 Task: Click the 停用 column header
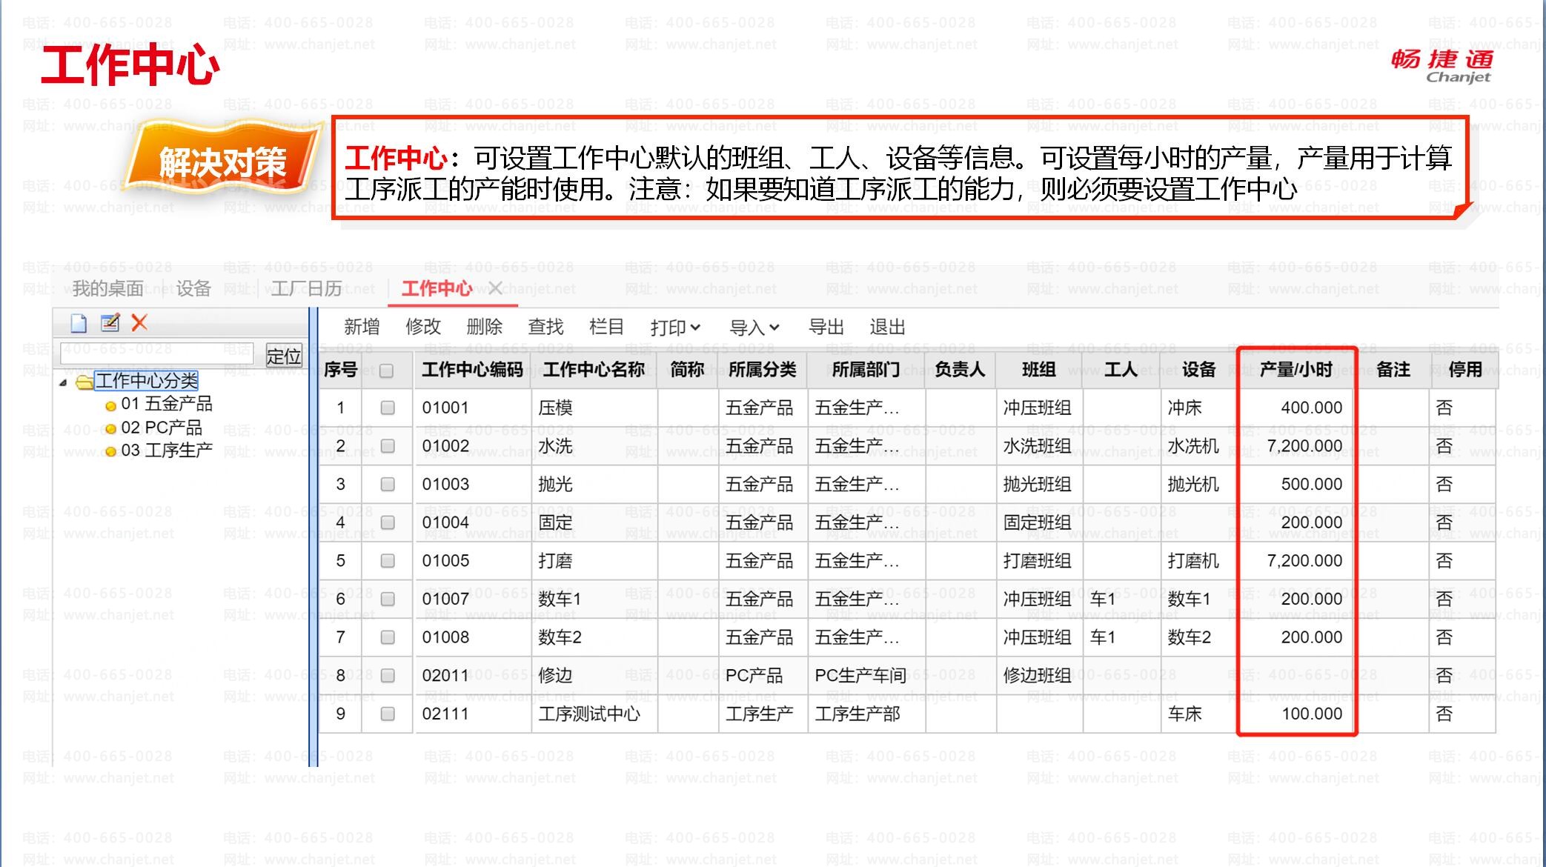click(x=1464, y=370)
